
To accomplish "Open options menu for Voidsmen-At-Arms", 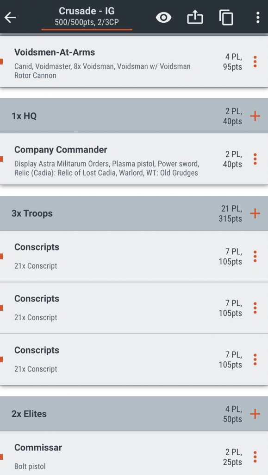I will pos(256,61).
